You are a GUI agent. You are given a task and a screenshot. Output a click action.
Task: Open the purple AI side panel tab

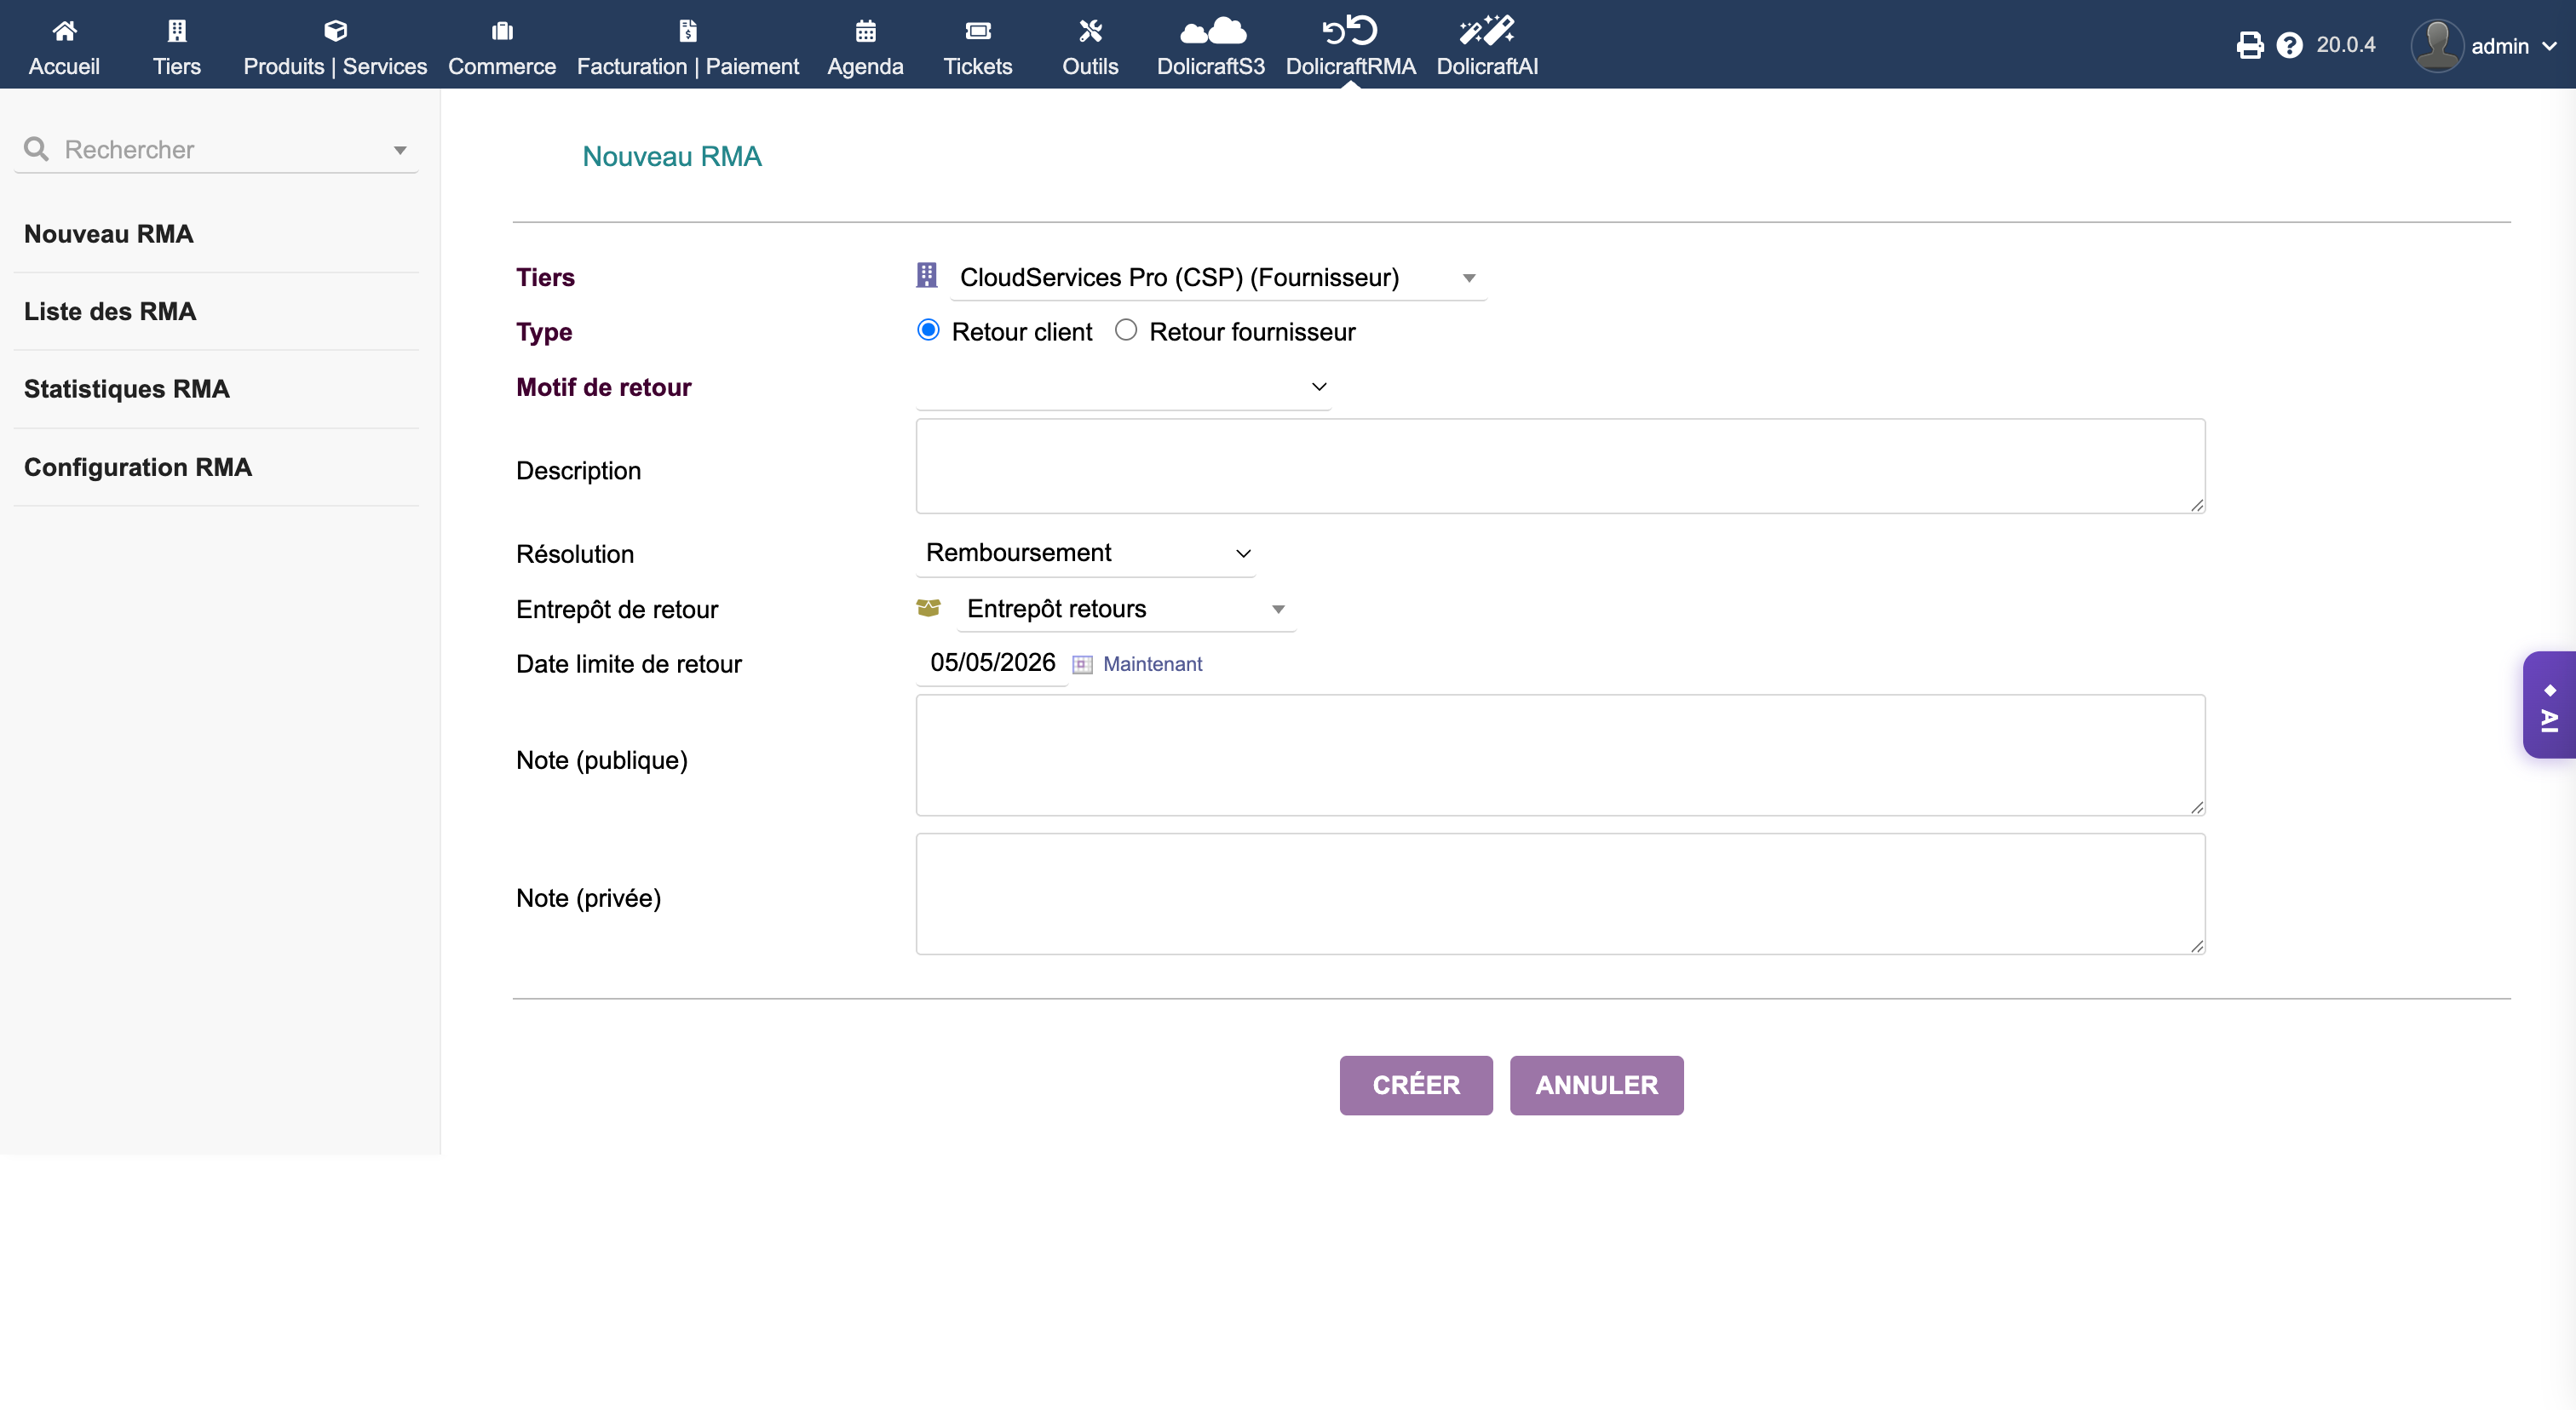2550,706
